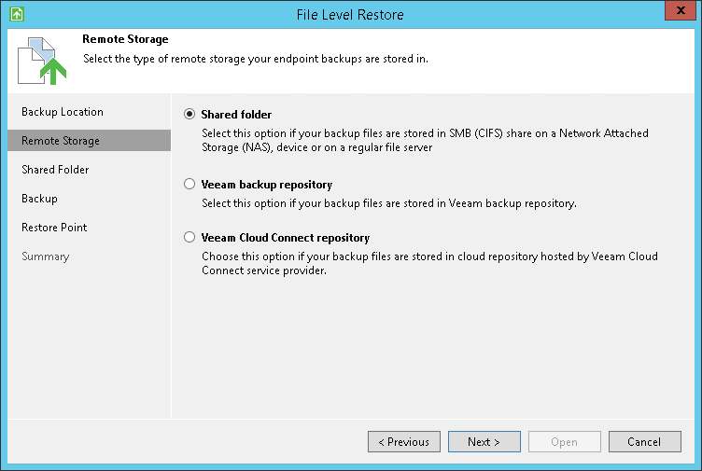
Task: Open the Remote Storage step
Action: (61, 141)
